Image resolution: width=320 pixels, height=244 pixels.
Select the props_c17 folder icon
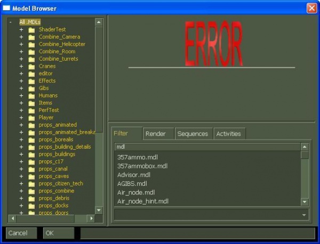click(x=31, y=162)
